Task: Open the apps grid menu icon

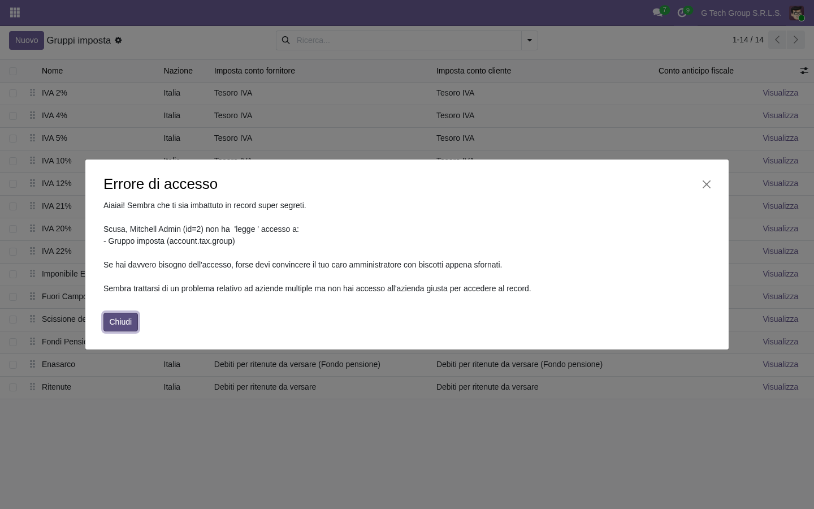Action: (15, 12)
